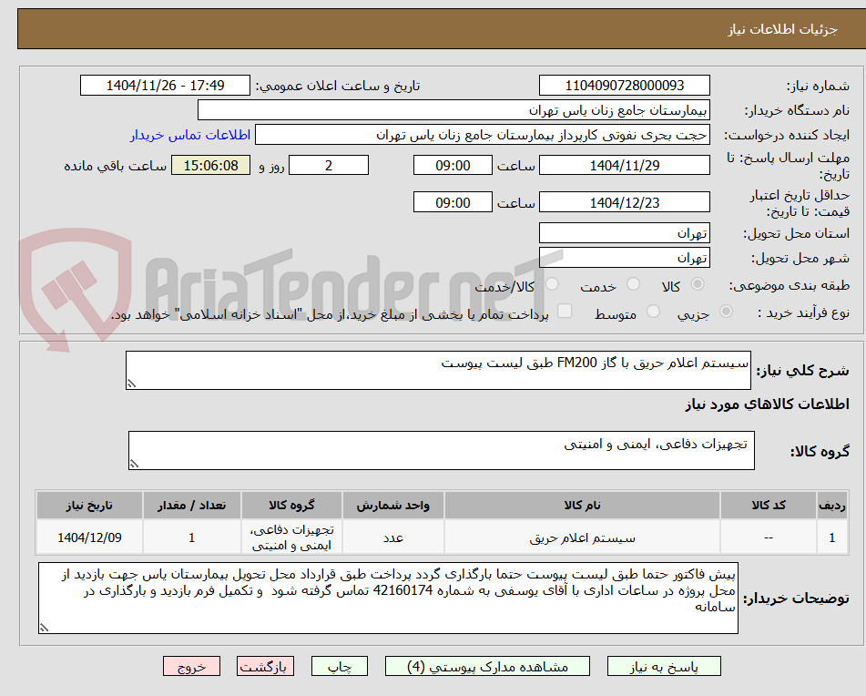Screen dimensions: 866x696
Task: Open مشاهده مدارک پیوستی (4) attachments
Action: [487, 666]
